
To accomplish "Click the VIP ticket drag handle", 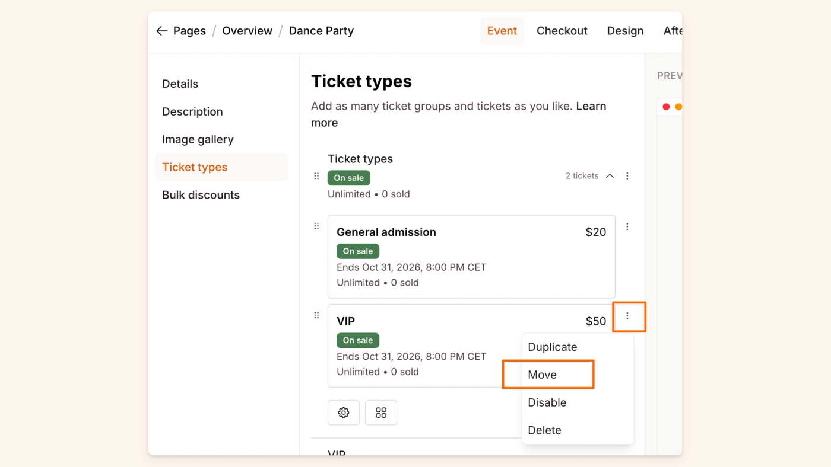I will click(x=316, y=315).
